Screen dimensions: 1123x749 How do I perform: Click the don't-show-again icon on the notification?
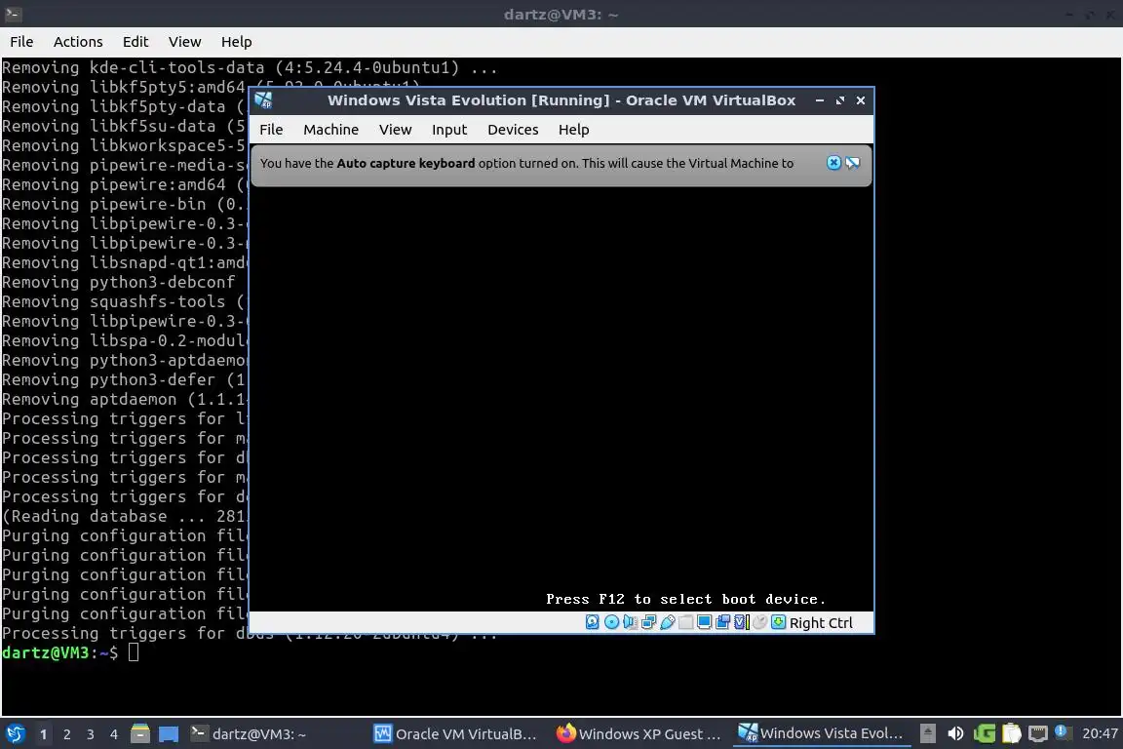coord(852,163)
